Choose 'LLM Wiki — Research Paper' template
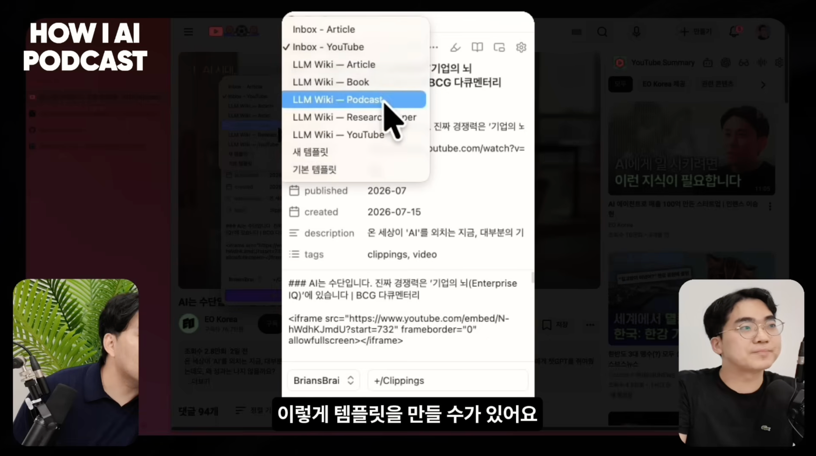Viewport: 816px width, 456px height. (x=355, y=117)
